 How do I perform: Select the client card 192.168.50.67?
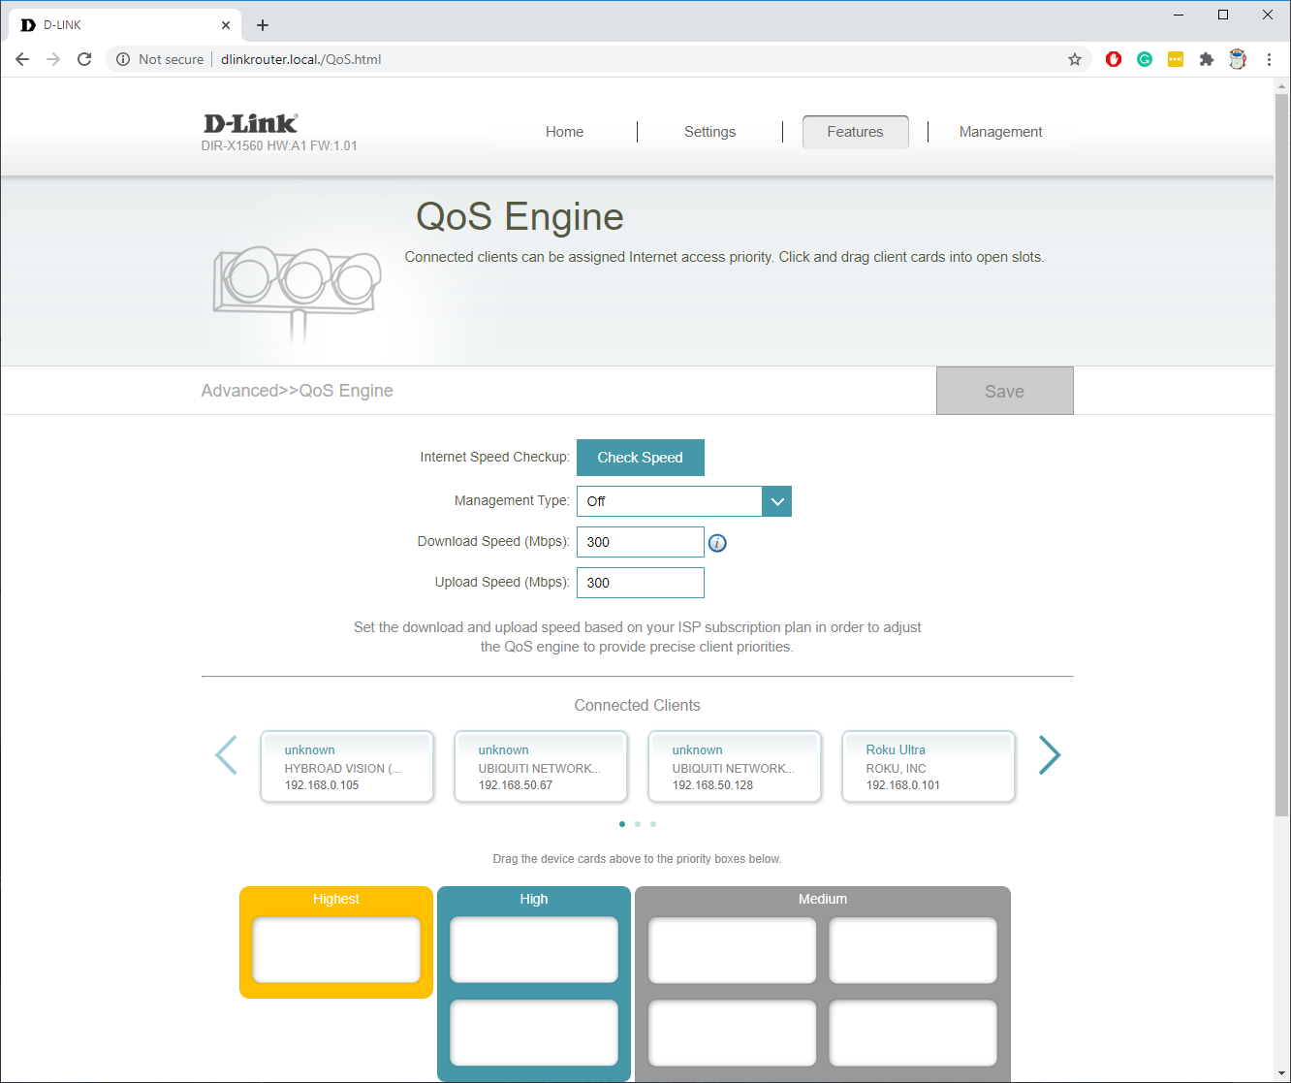point(541,767)
